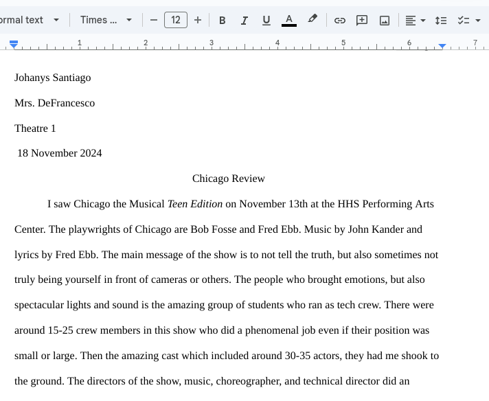
Task: Toggle underline formatting
Action: [266, 21]
